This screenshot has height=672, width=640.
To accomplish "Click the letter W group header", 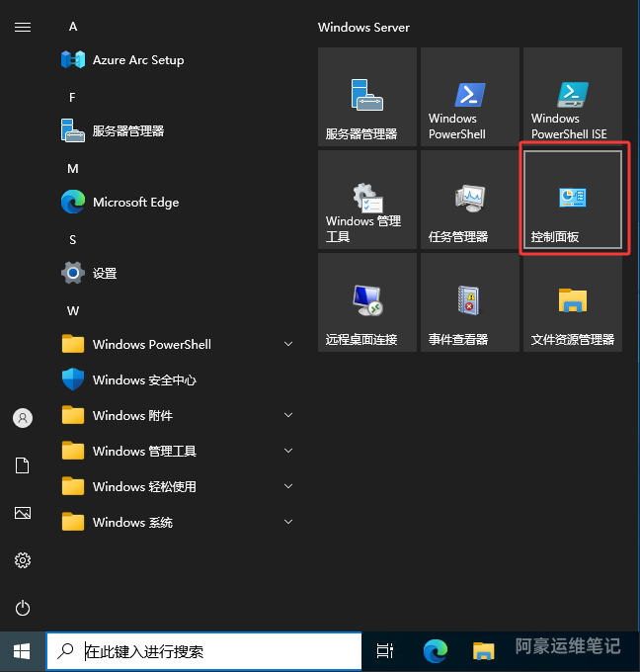I will click(73, 311).
